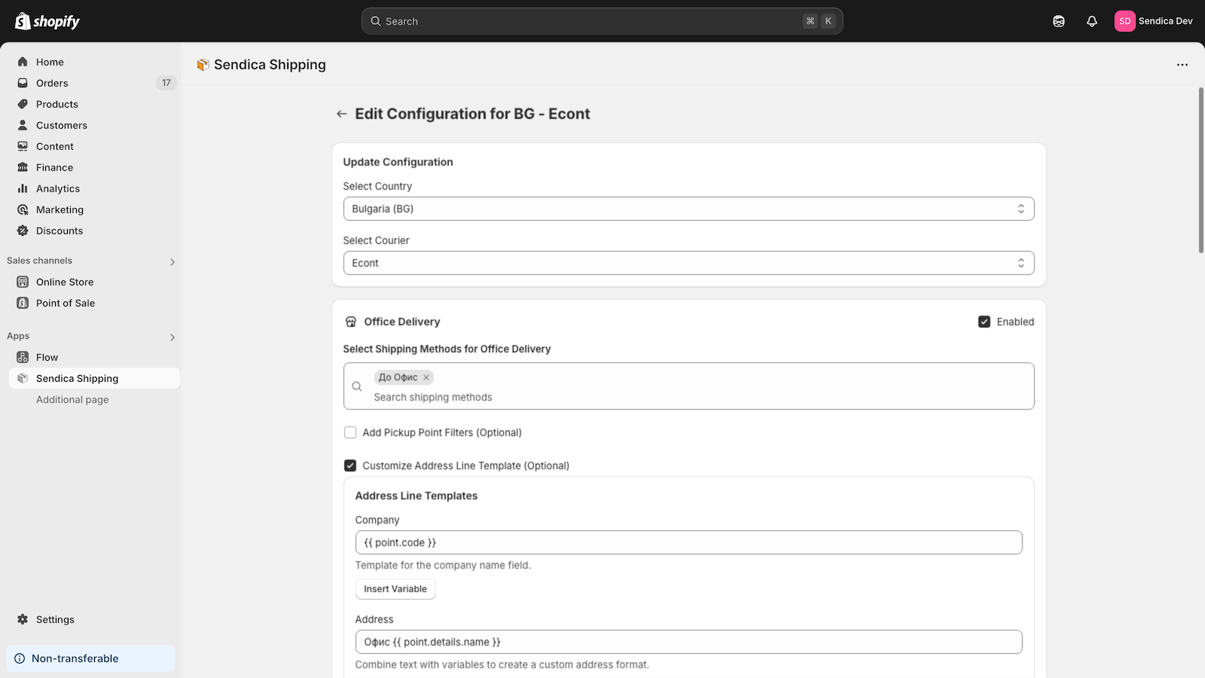Image resolution: width=1205 pixels, height=678 pixels.
Task: Open the notifications bell icon
Action: pyautogui.click(x=1091, y=21)
